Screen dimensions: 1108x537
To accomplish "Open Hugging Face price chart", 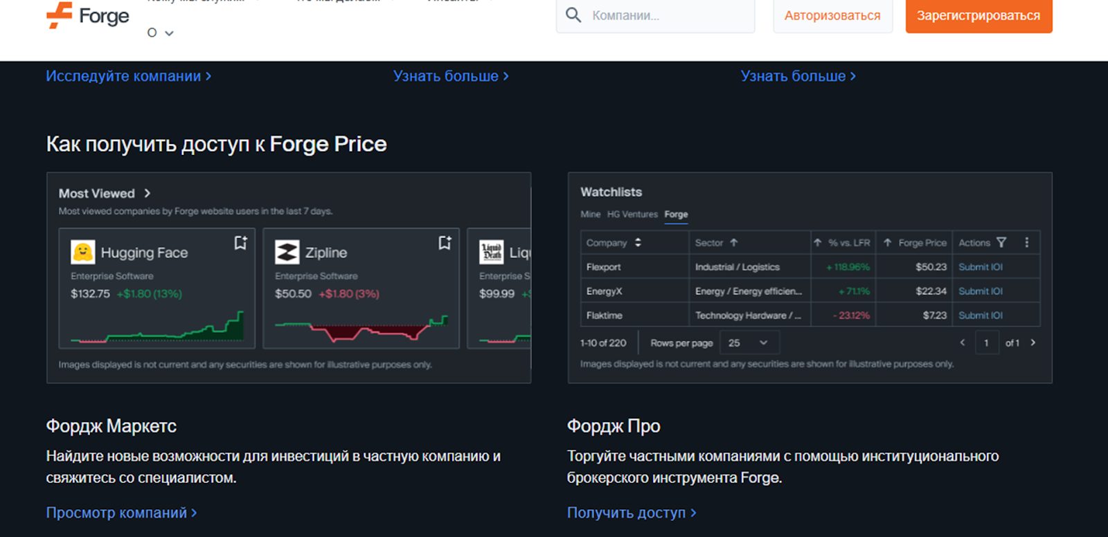I will (157, 327).
